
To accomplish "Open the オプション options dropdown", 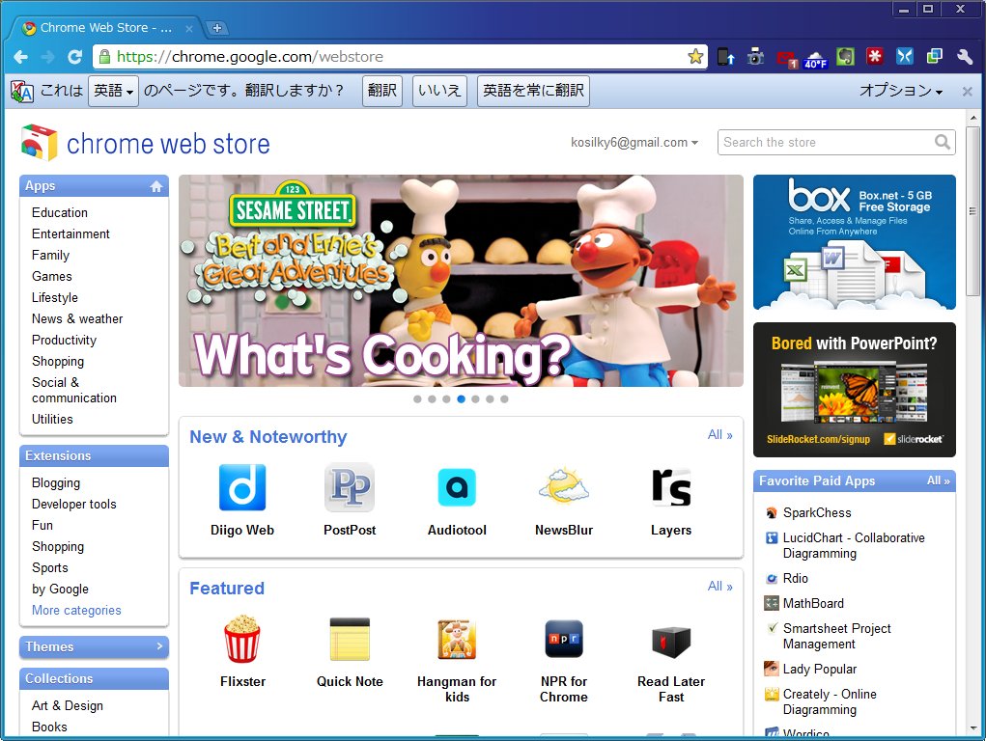I will pos(898,90).
